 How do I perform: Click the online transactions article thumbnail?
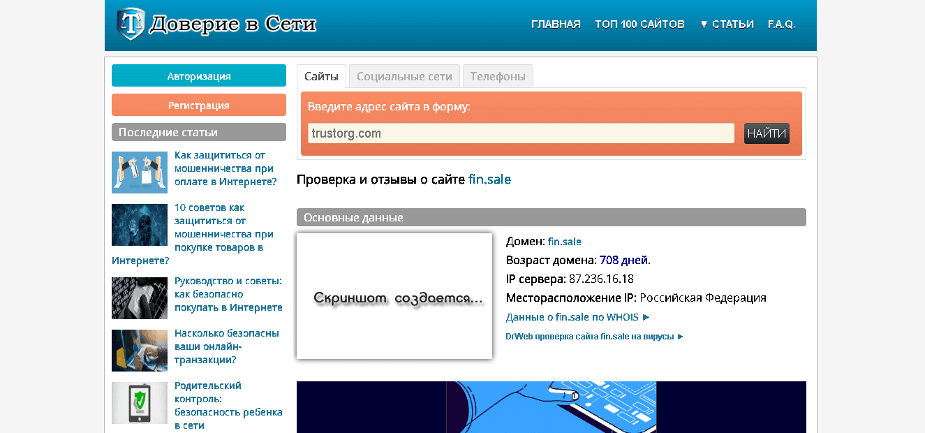140,351
